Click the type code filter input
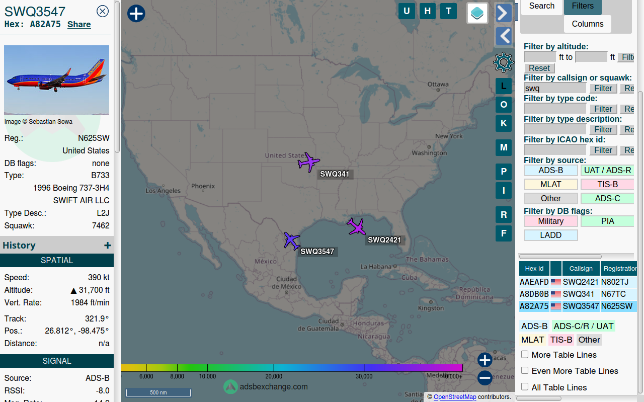This screenshot has width=644, height=402. pyautogui.click(x=555, y=109)
